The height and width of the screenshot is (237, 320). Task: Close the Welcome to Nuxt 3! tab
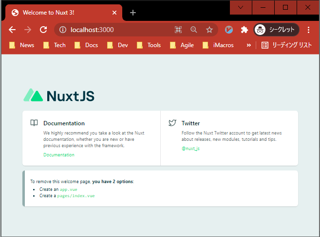click(x=114, y=13)
